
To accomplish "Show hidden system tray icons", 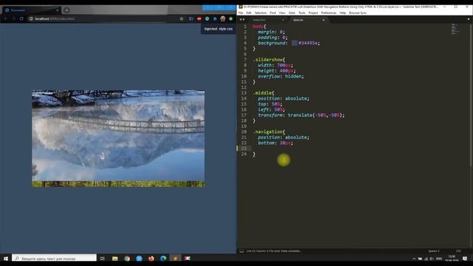I will pyautogui.click(x=414, y=259).
